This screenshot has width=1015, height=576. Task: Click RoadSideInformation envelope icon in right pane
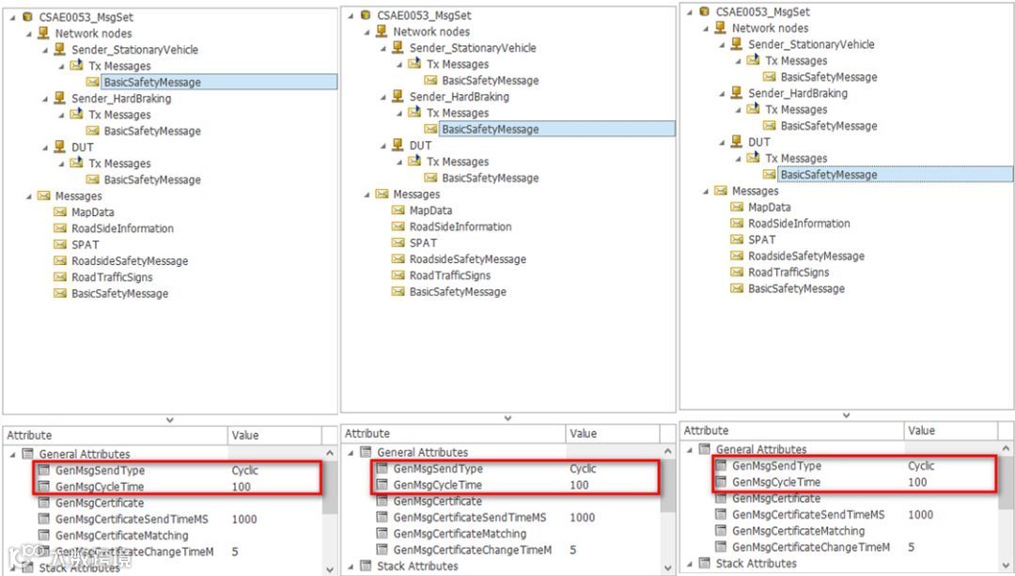coord(737,223)
